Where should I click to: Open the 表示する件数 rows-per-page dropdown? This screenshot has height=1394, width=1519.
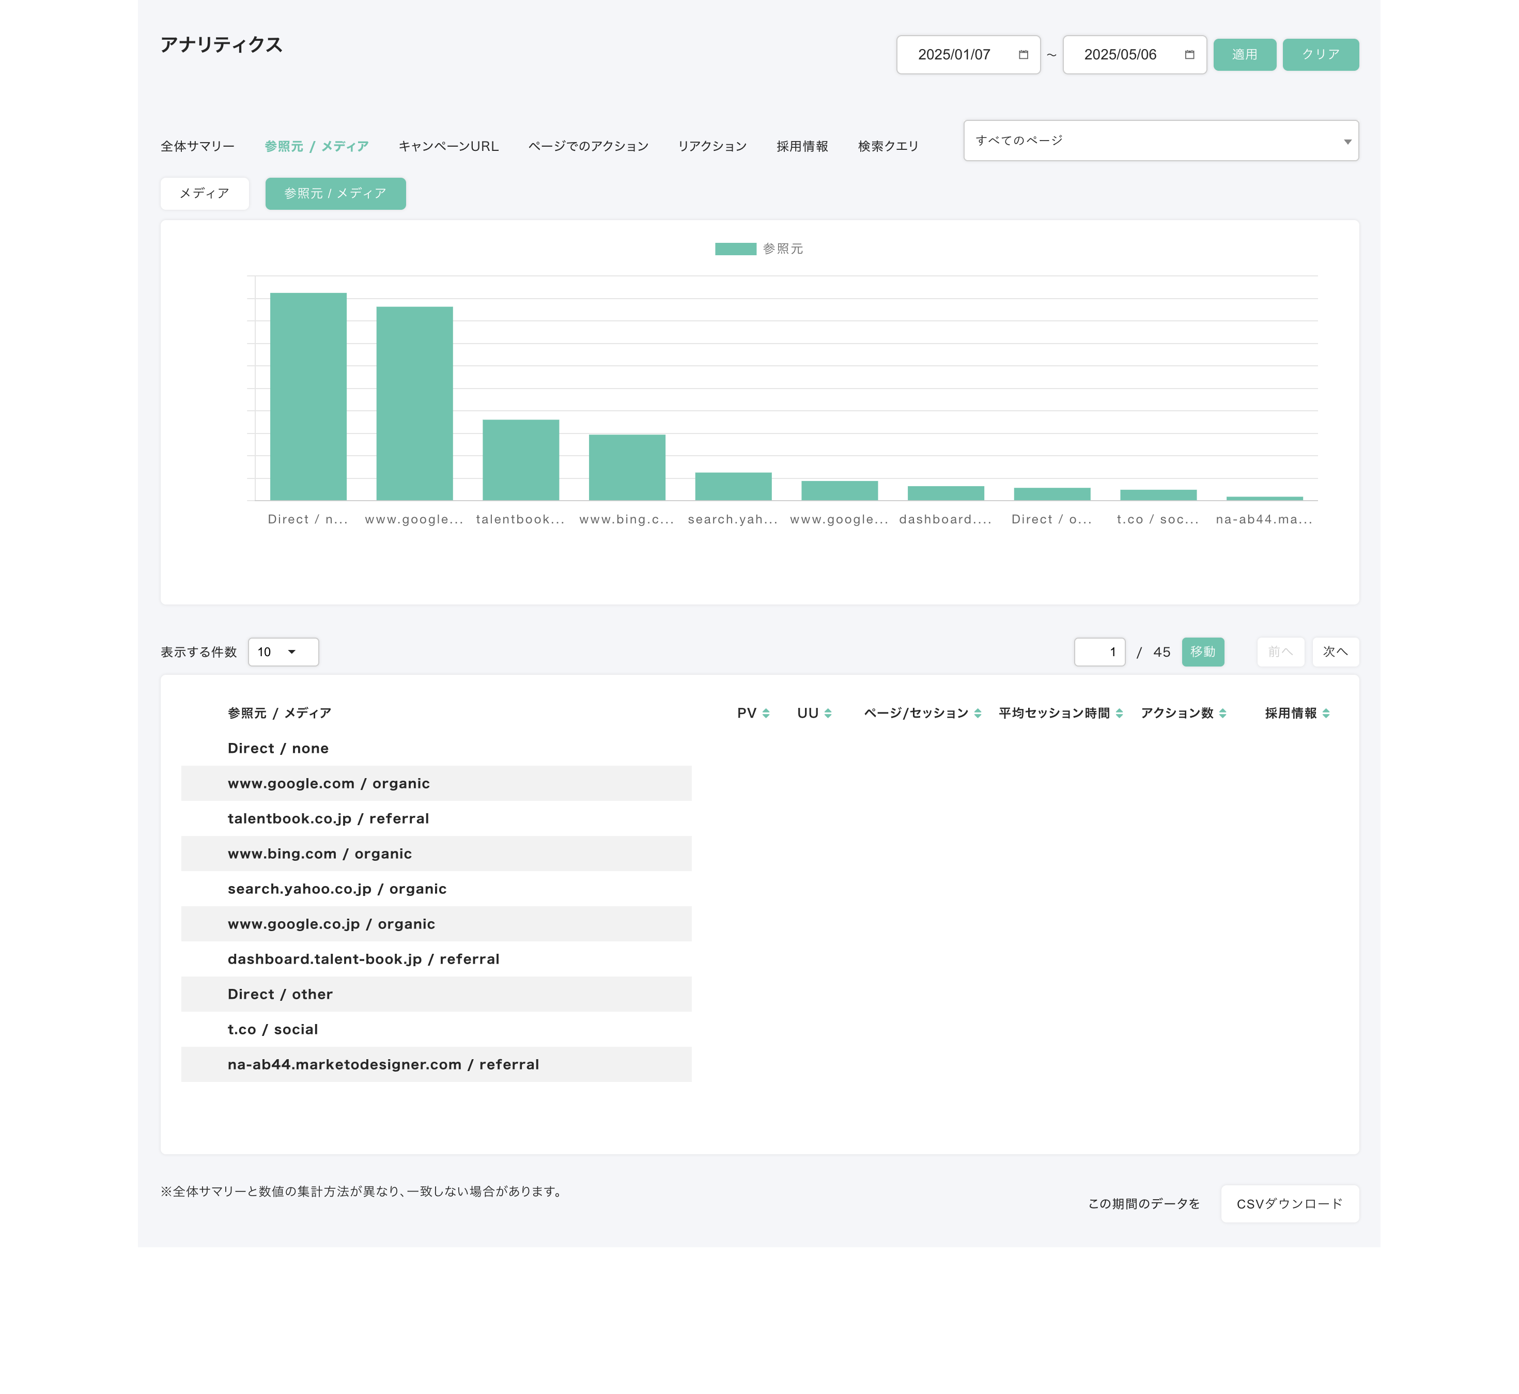(283, 652)
